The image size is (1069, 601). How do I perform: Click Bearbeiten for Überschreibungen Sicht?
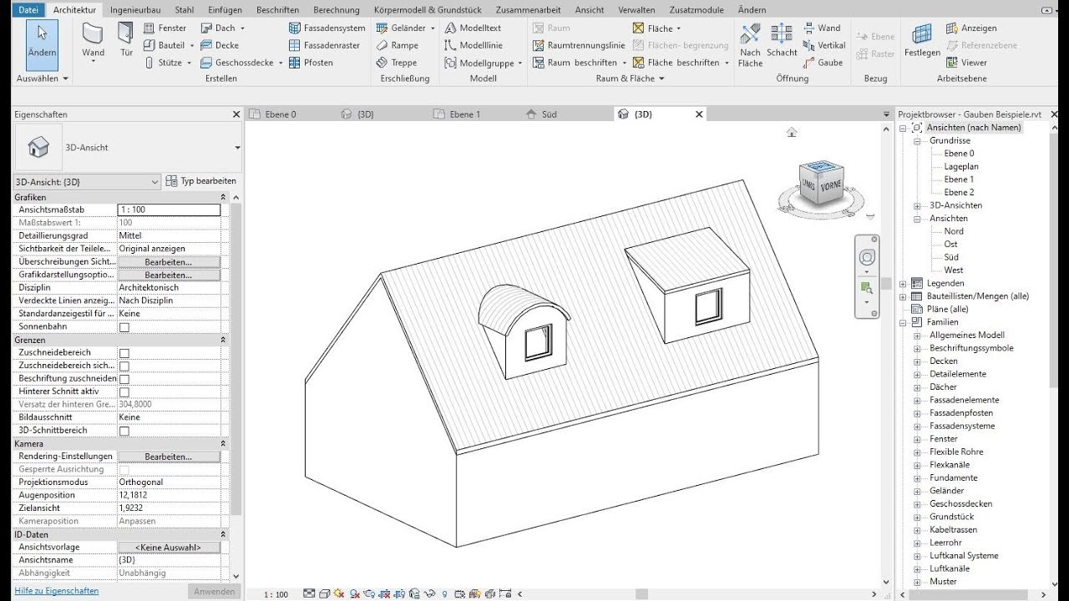tap(169, 262)
